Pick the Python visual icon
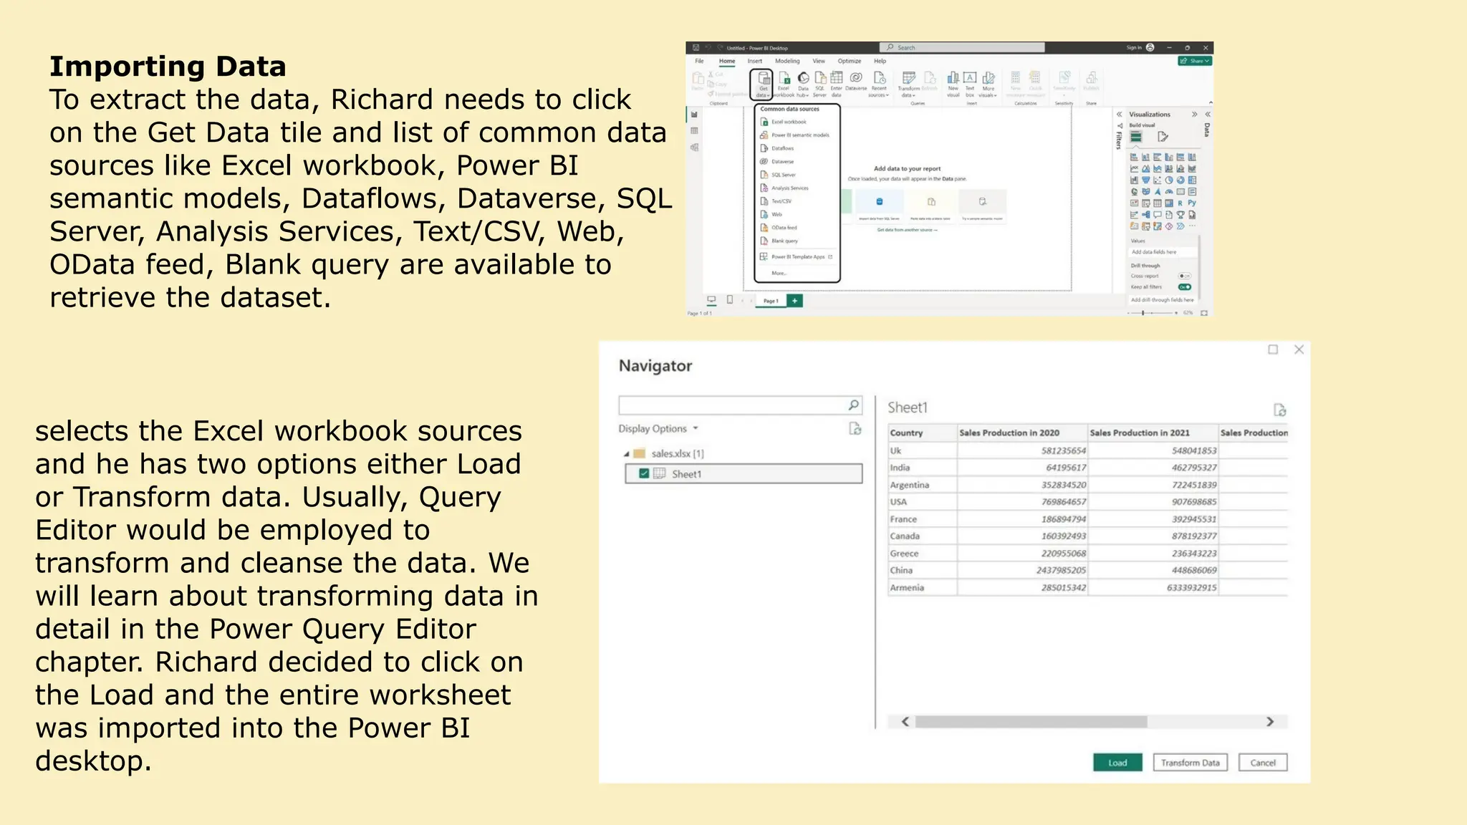This screenshot has height=825, width=1467. click(x=1192, y=203)
